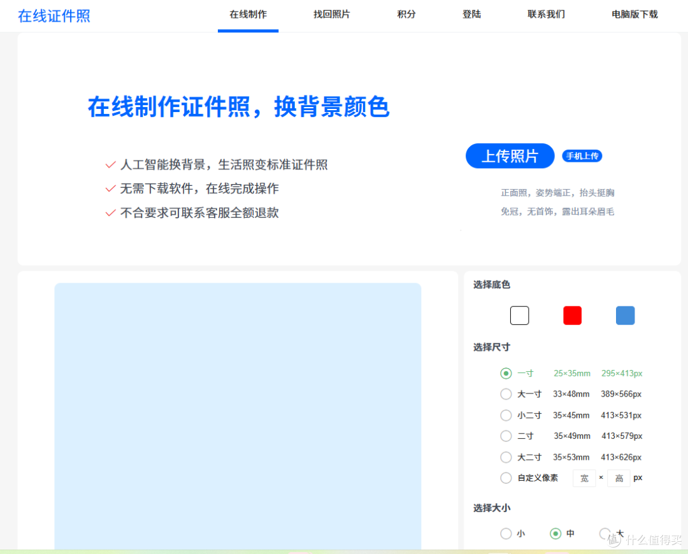Image resolution: width=688 pixels, height=554 pixels.
Task: Click the 手机上传 badge button
Action: (x=582, y=156)
